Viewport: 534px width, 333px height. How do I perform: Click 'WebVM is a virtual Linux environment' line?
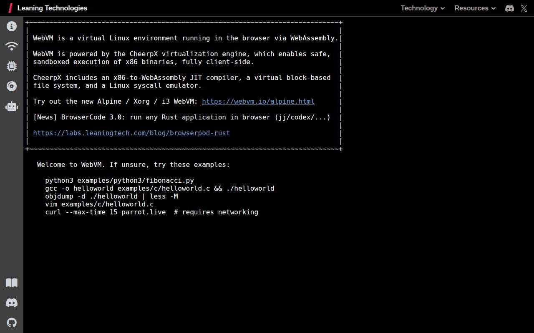coord(186,38)
